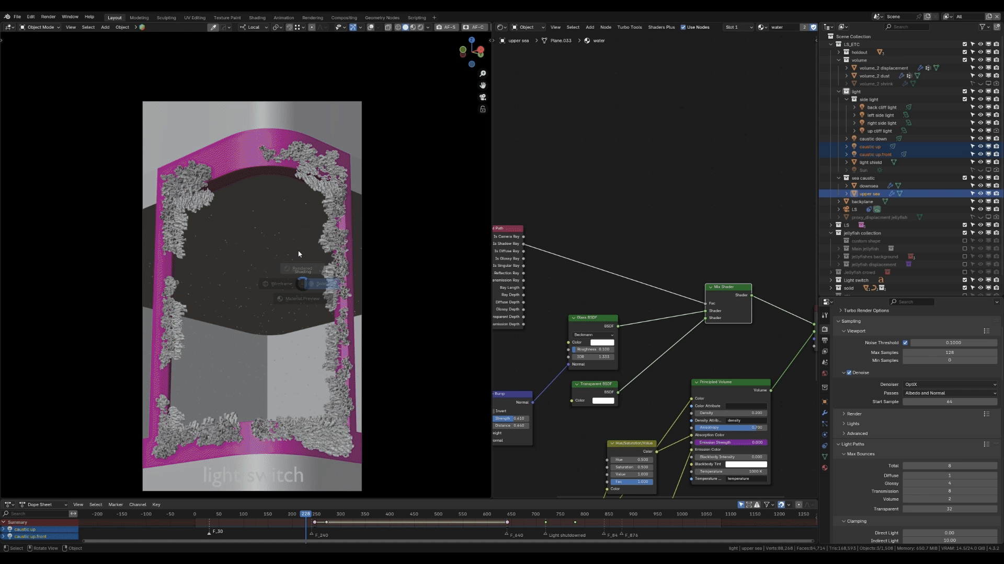Open the Denoiser OptiX dropdown
Image resolution: width=1004 pixels, height=564 pixels.
[950, 384]
